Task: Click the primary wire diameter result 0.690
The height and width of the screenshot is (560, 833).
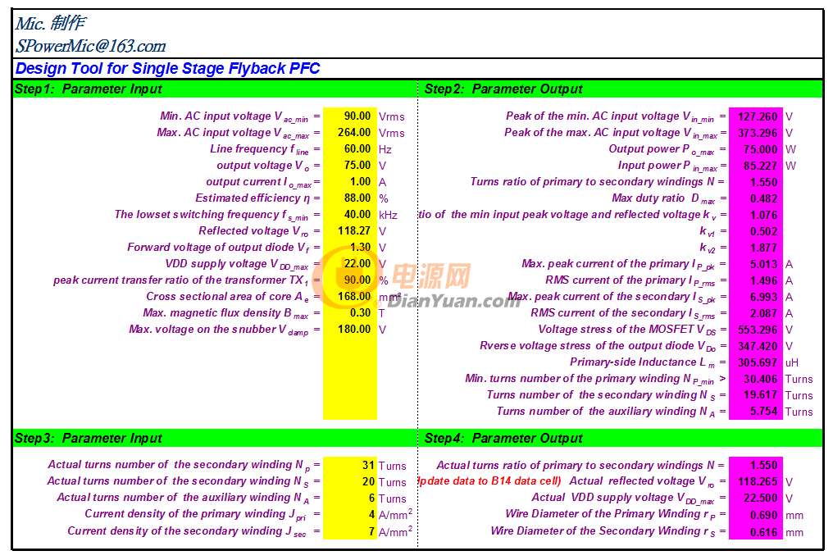Action: [x=755, y=515]
